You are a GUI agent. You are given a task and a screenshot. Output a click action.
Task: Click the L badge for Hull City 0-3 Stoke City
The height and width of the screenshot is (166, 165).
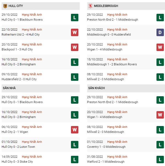click(x=75, y=160)
